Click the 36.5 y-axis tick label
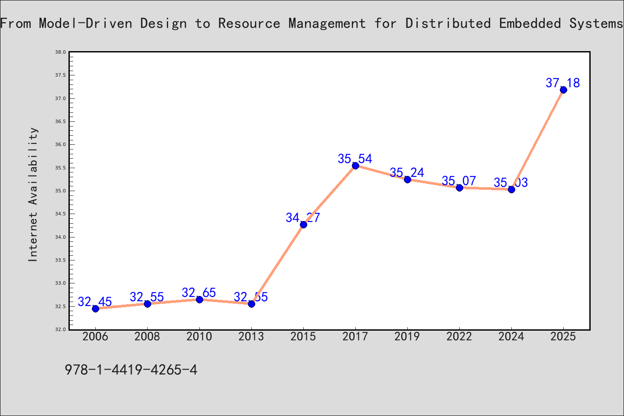 click(x=60, y=121)
